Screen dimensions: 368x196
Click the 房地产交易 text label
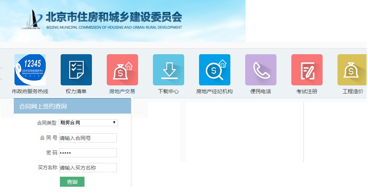122,91
